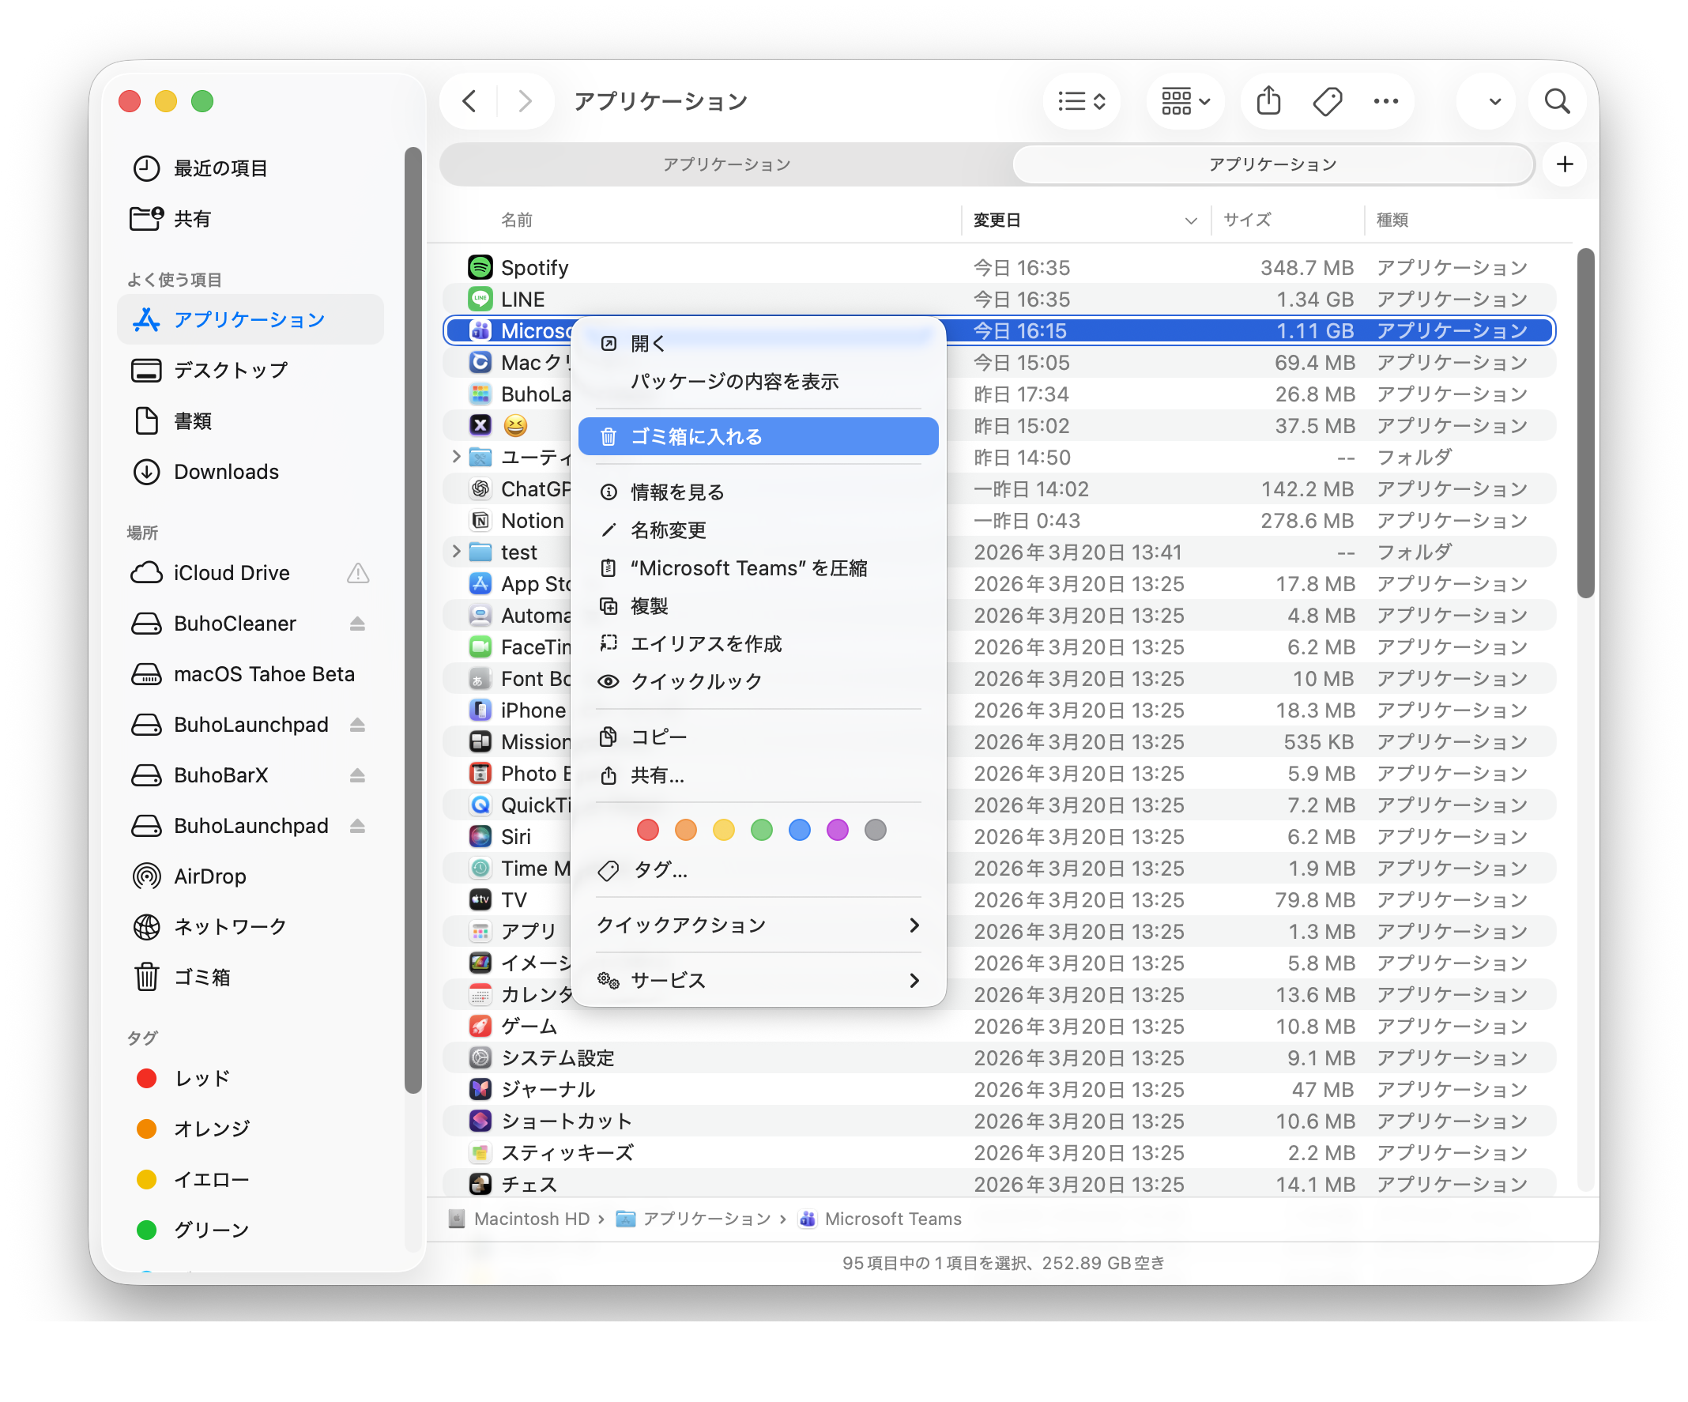Choose パッケージの内容を表示 in context menu
Image resolution: width=1688 pixels, height=1402 pixels.
pos(758,381)
